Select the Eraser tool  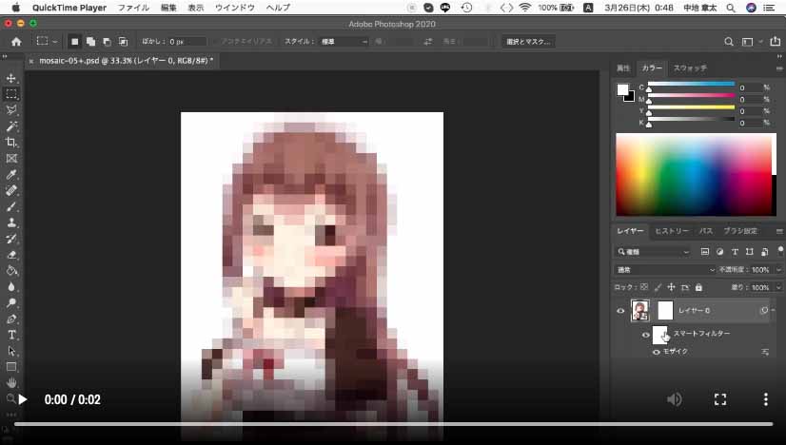point(11,255)
